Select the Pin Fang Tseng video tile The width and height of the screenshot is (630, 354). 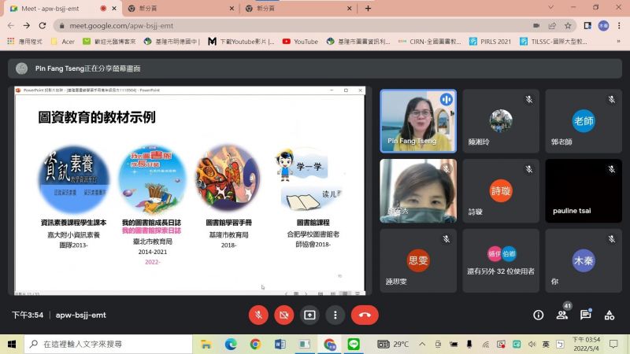point(418,120)
